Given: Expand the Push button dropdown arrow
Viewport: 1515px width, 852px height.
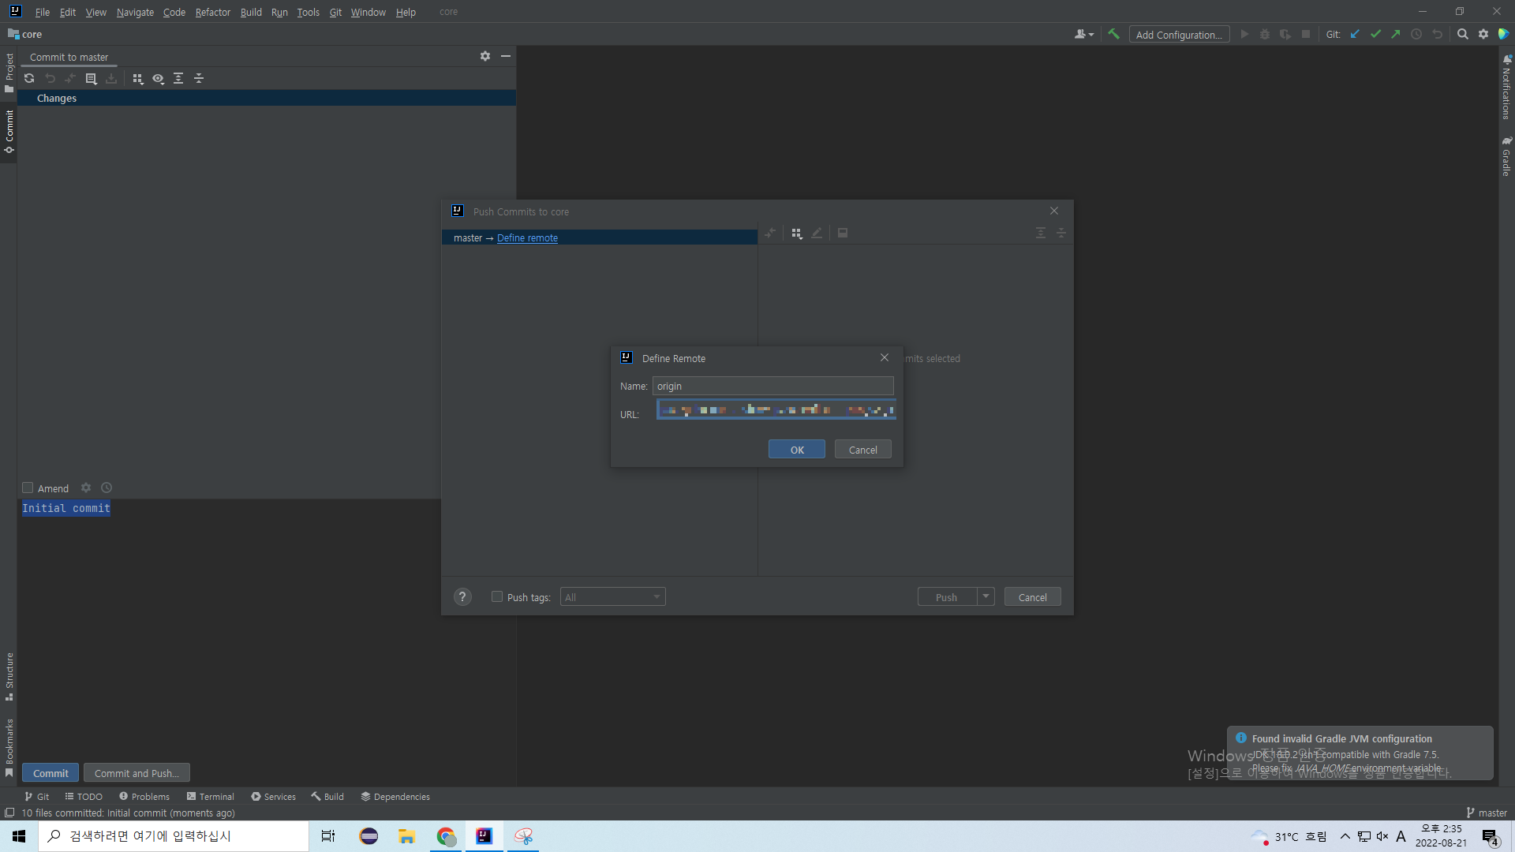Looking at the screenshot, I should pos(986,596).
